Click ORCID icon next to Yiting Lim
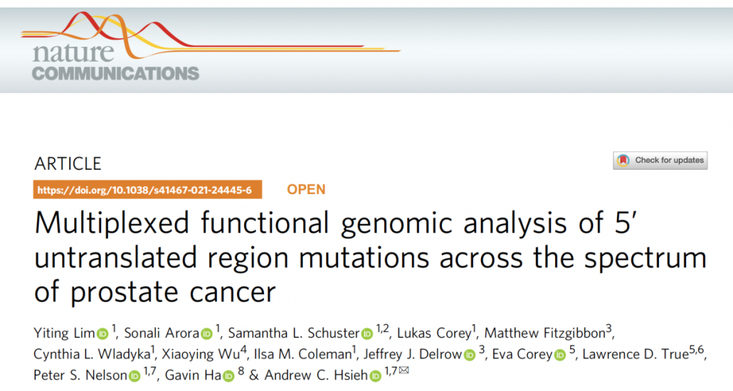 [102, 334]
